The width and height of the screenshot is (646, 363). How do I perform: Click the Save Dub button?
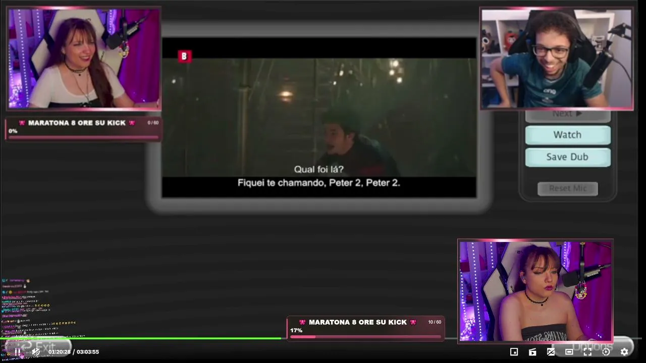(x=568, y=157)
